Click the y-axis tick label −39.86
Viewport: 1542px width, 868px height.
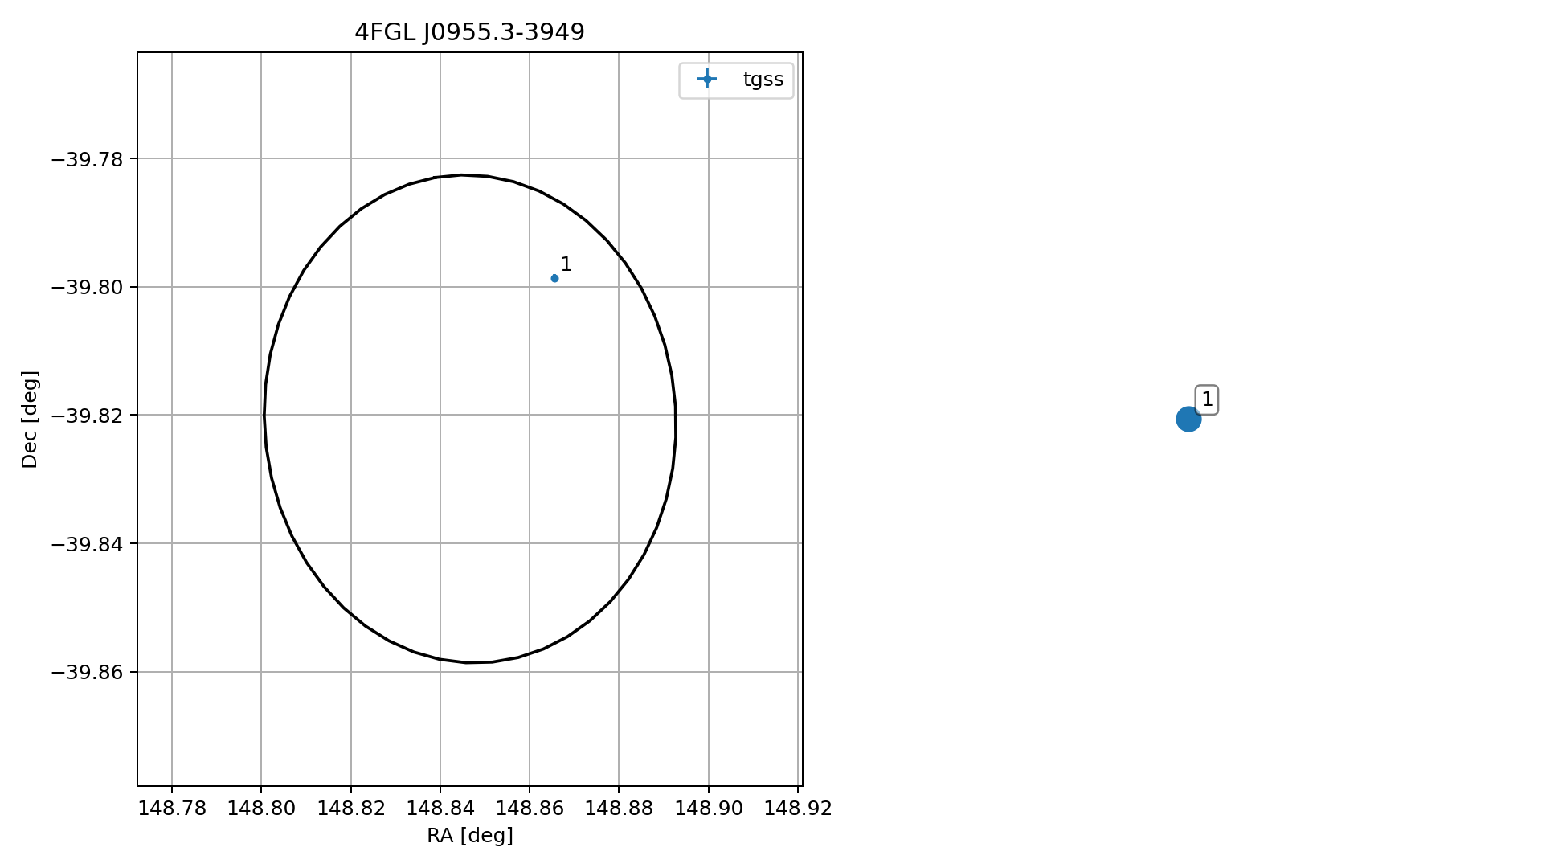click(x=88, y=672)
